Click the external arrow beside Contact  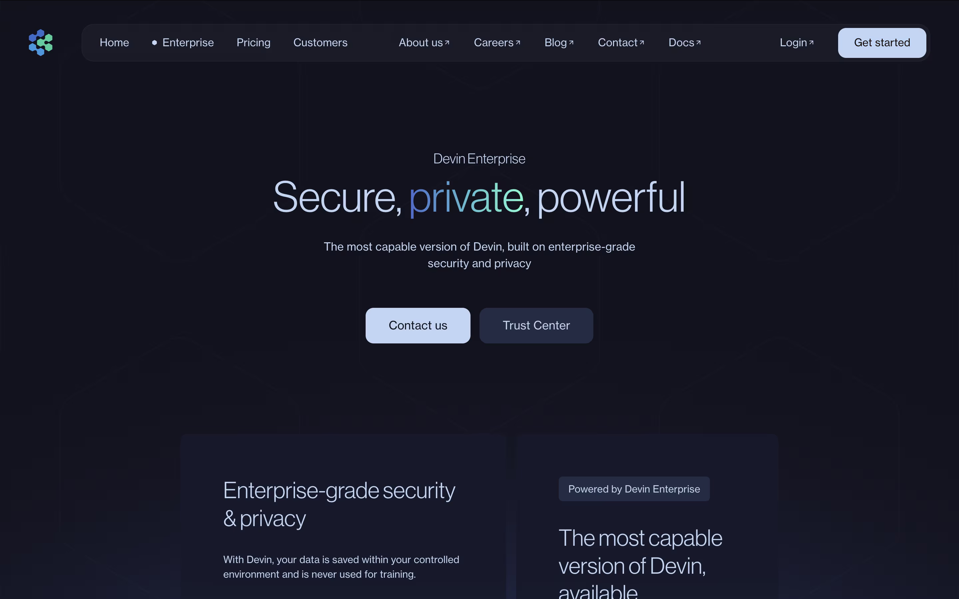pos(642,42)
